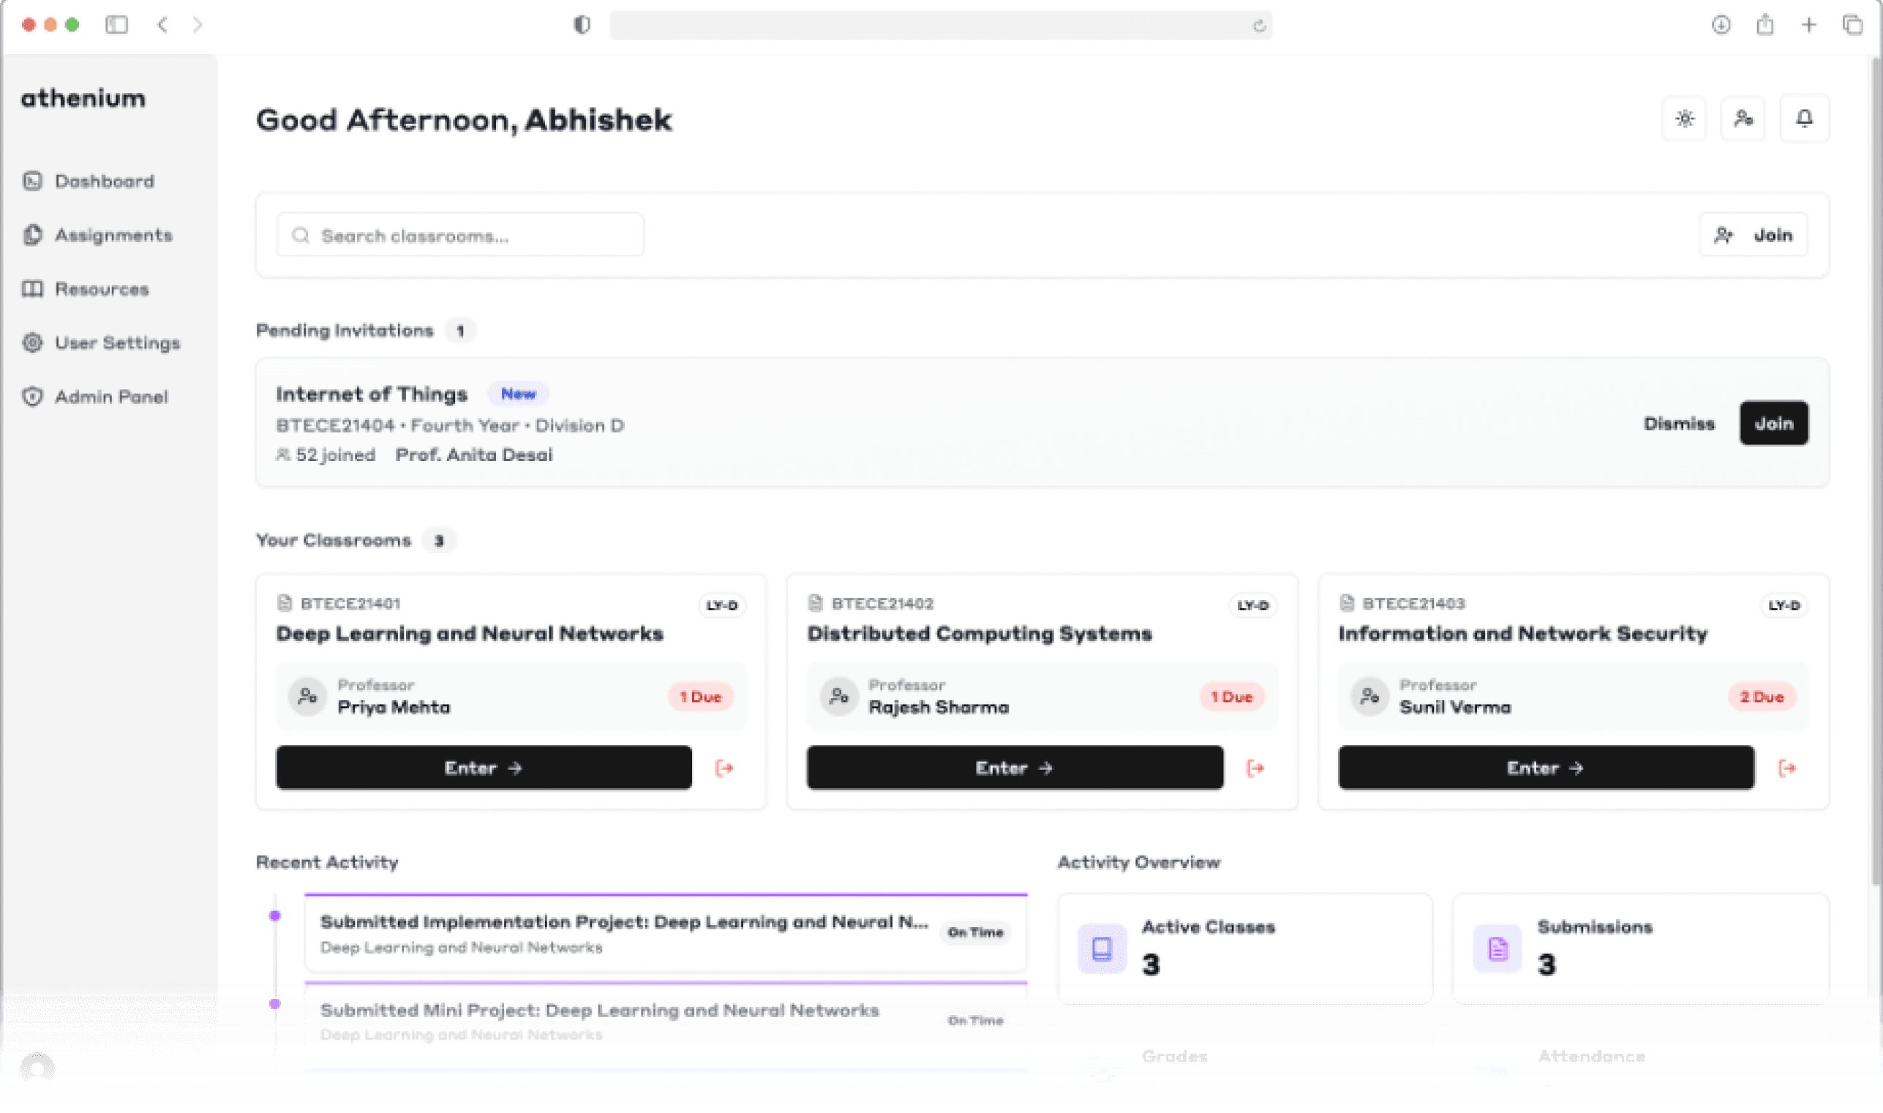Image resolution: width=1883 pixels, height=1113 pixels.
Task: Toggle the browser sidebar icon
Action: click(x=119, y=25)
